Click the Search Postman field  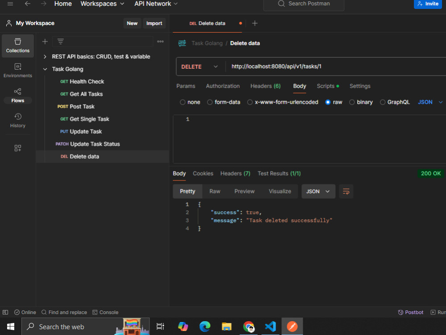[304, 4]
